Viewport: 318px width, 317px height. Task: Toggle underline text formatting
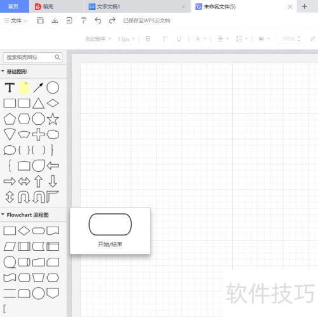(x=179, y=39)
